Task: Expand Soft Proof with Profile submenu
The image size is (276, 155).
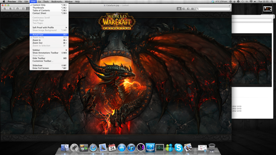Action: pos(49,28)
